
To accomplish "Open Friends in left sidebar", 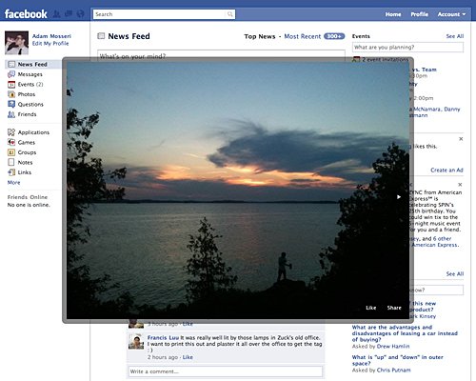I will click(27, 114).
